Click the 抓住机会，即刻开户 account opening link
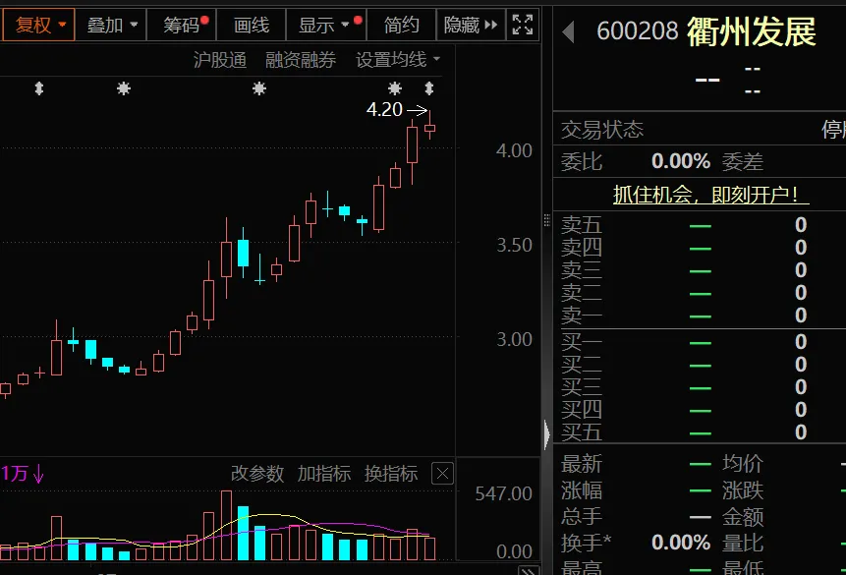Viewport: 846px width, 575px height. pos(705,195)
